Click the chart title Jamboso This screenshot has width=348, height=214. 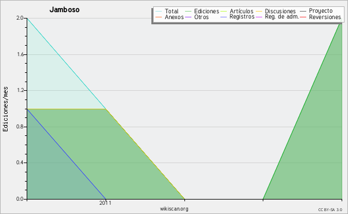tap(64, 10)
